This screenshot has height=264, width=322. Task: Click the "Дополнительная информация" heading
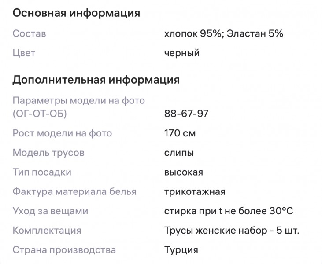pos(96,80)
